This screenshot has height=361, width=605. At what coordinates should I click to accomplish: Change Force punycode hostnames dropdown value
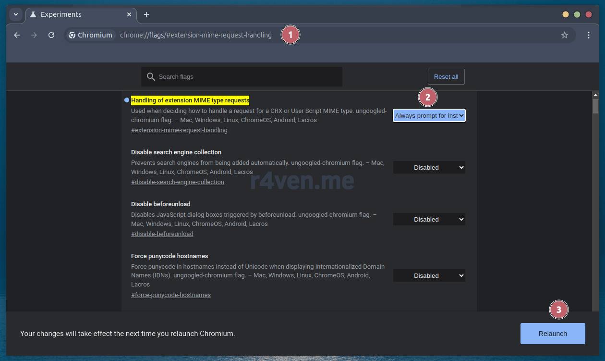click(429, 276)
